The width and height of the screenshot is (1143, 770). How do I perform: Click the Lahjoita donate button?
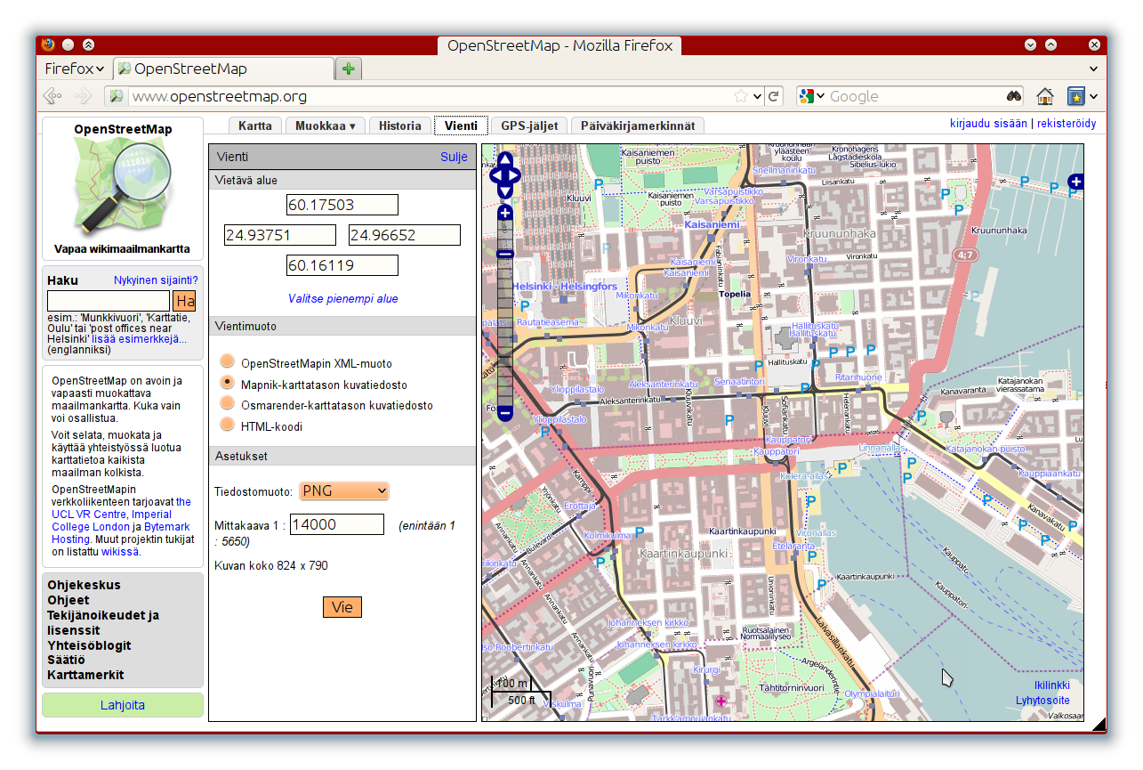(123, 705)
